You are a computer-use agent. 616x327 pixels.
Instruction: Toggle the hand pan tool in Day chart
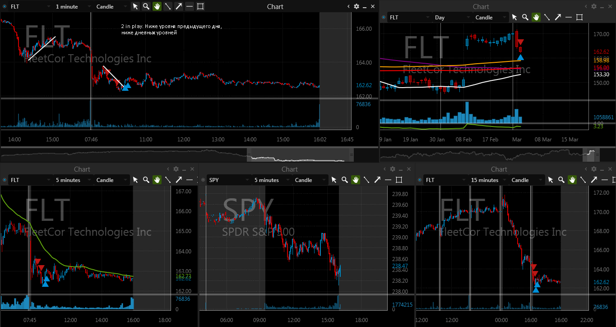[x=536, y=17]
